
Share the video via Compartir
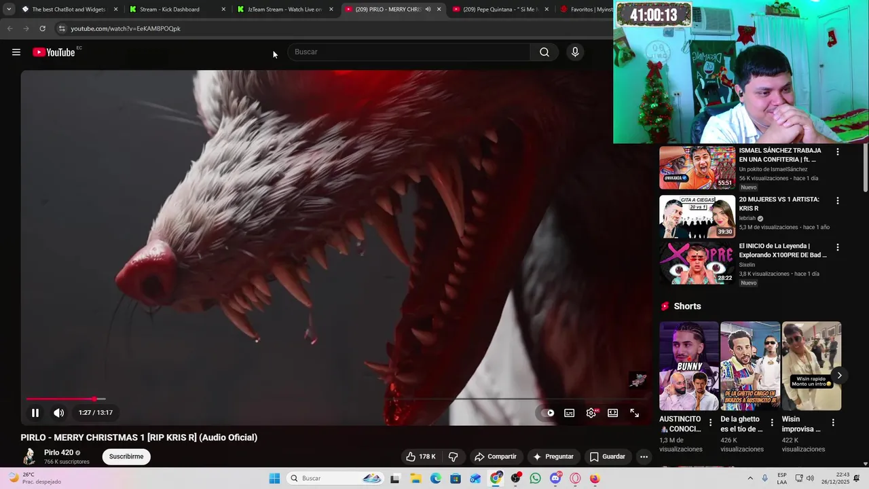point(496,456)
